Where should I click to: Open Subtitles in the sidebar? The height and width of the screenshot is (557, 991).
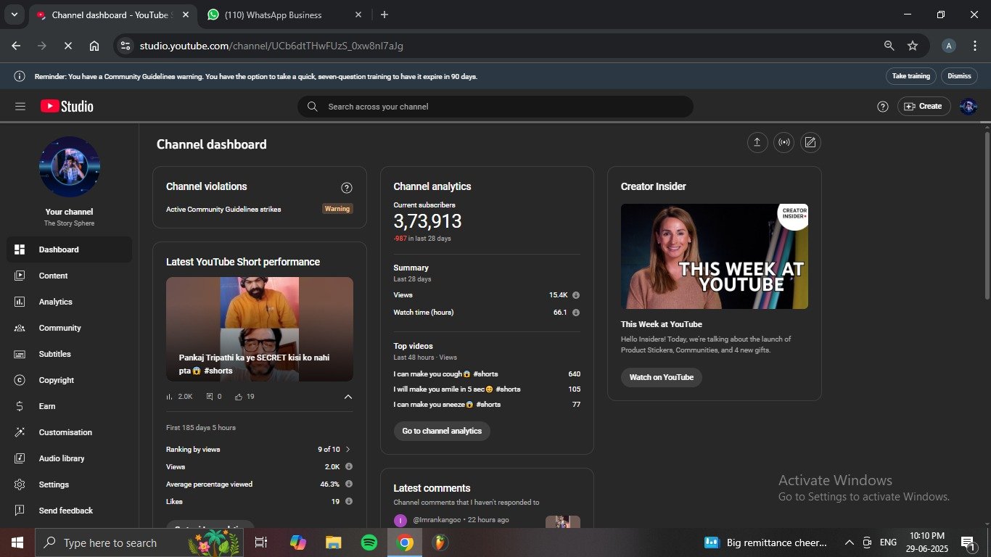70,354
